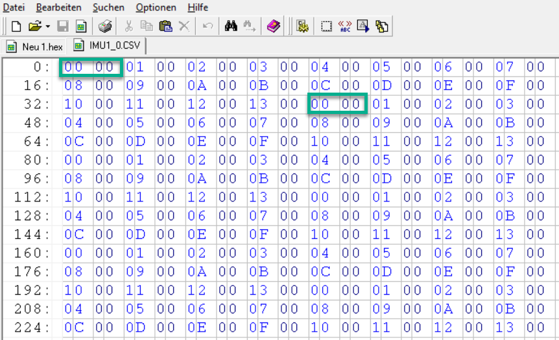Click the Print icon in toolbar

[x=105, y=27]
